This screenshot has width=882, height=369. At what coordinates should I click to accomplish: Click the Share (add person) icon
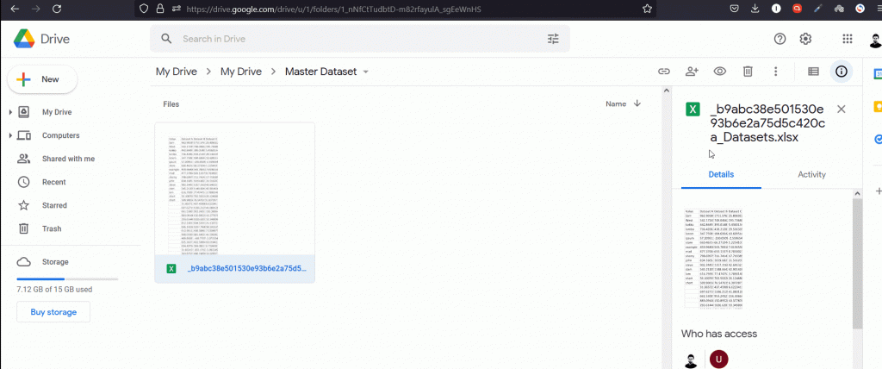point(691,72)
